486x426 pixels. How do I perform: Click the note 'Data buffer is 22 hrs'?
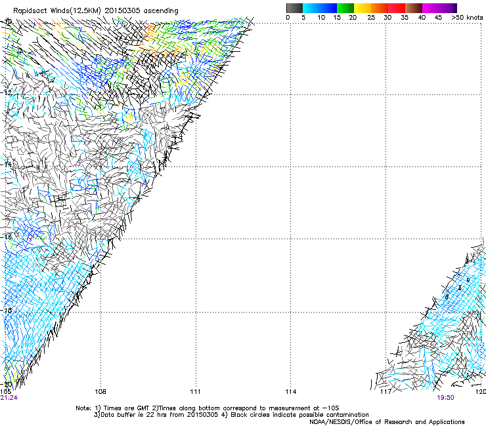tap(134, 415)
